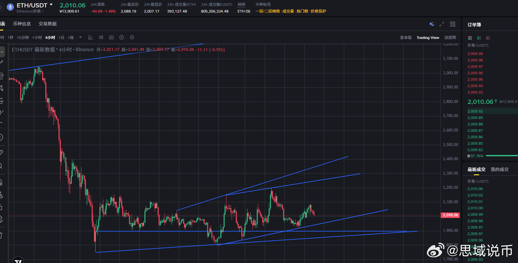Show only sell orders in order book
518x263 pixels.
point(488,38)
